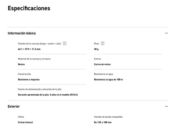Click the Fuente de alimentación label
Screen dimensions: 176x129
[39, 89]
